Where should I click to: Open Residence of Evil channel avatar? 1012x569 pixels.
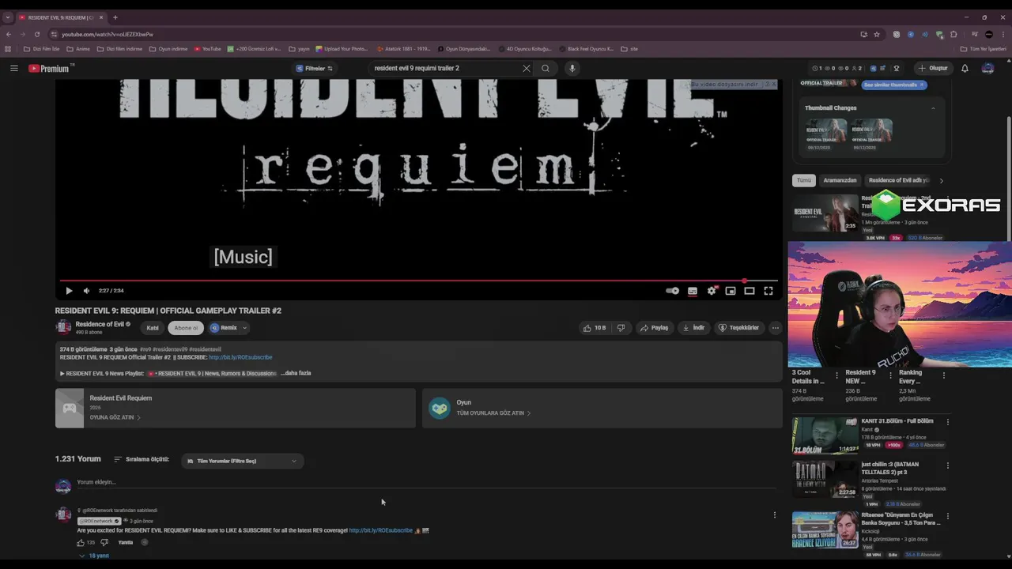(x=63, y=328)
